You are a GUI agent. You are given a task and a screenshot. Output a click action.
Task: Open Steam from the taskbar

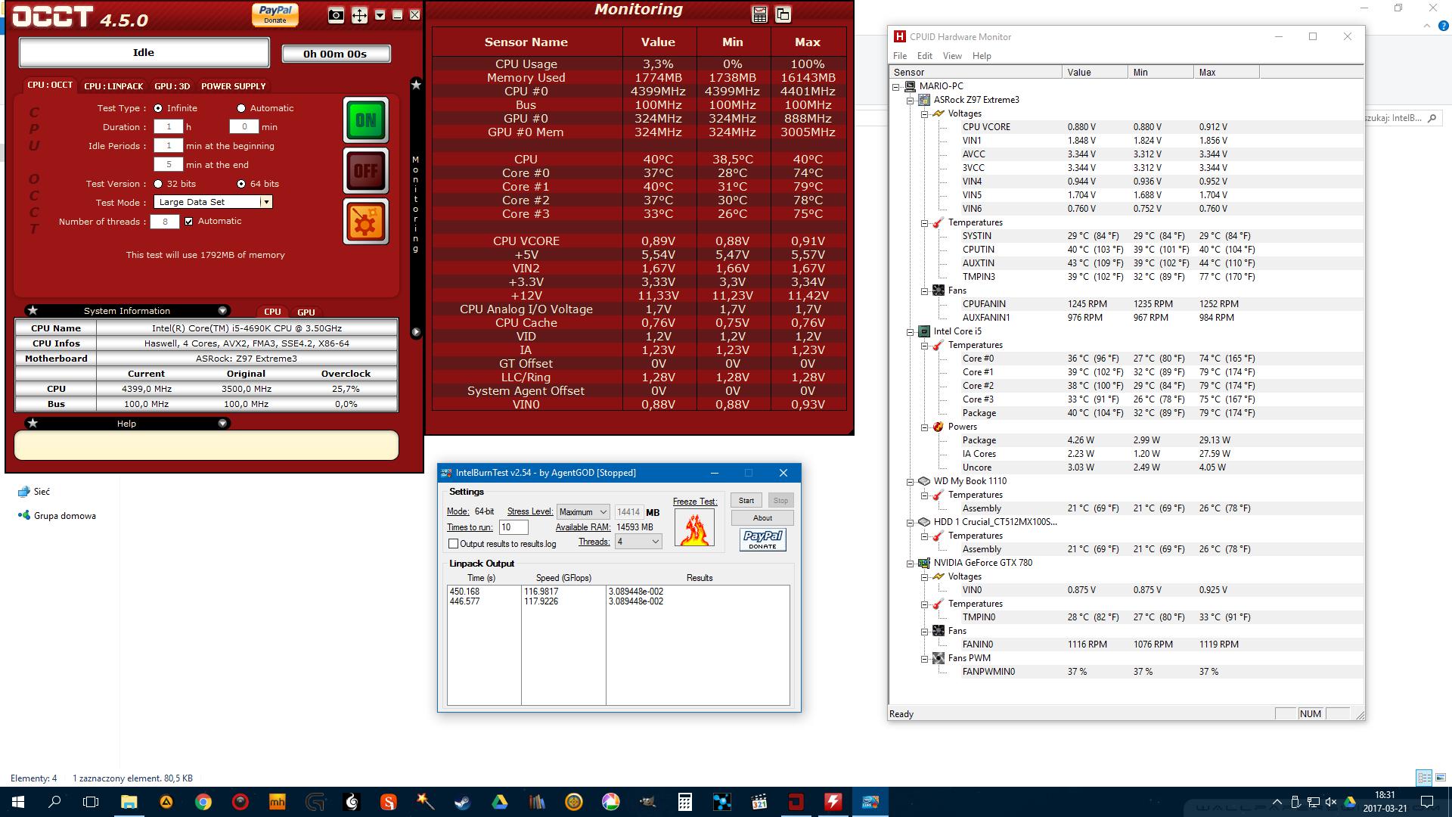pos(462,802)
